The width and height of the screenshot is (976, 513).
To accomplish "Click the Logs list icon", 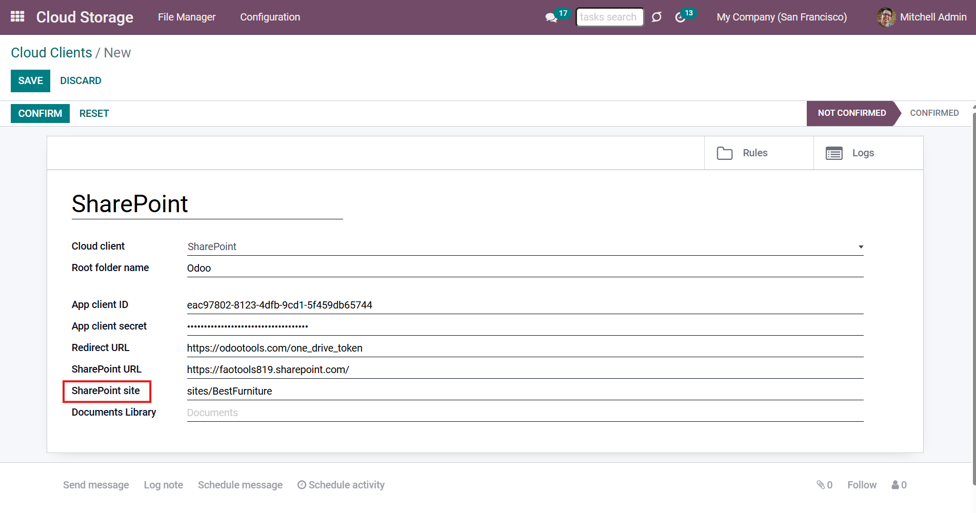I will pos(834,153).
